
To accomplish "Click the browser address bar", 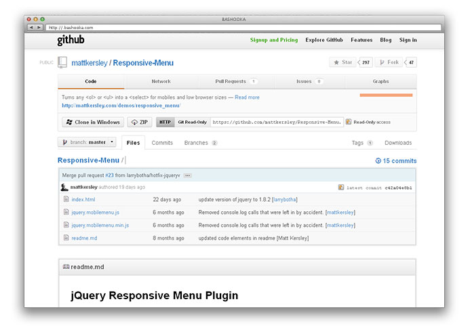I will [243, 27].
